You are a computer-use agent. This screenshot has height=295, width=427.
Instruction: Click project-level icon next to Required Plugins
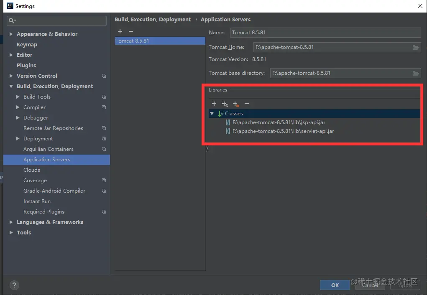(104, 212)
